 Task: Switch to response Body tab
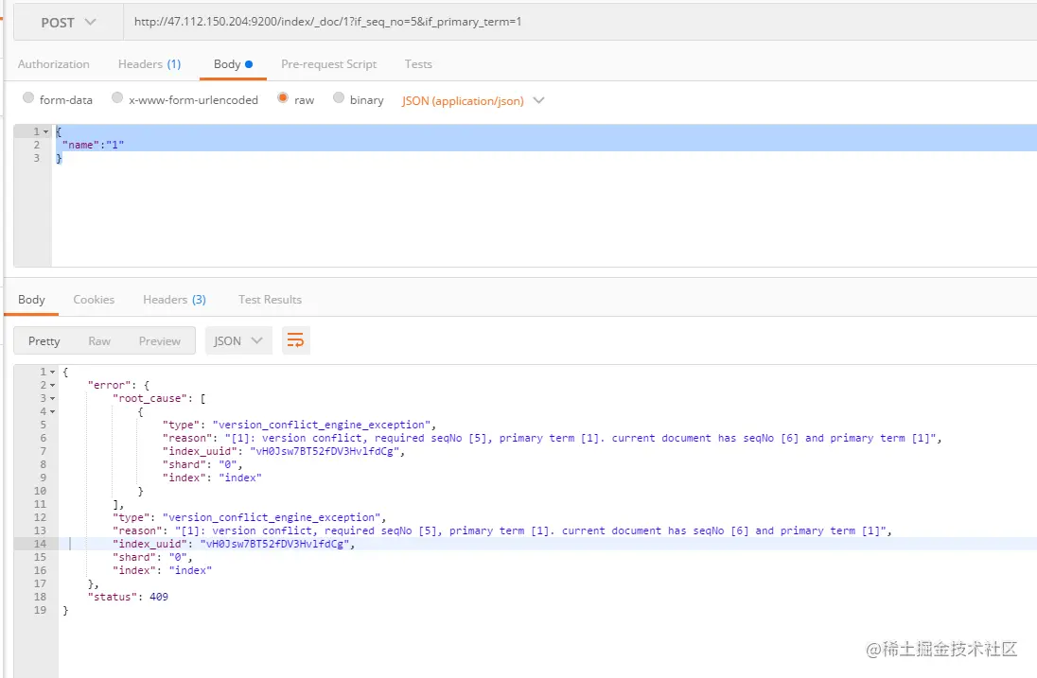[x=32, y=300]
